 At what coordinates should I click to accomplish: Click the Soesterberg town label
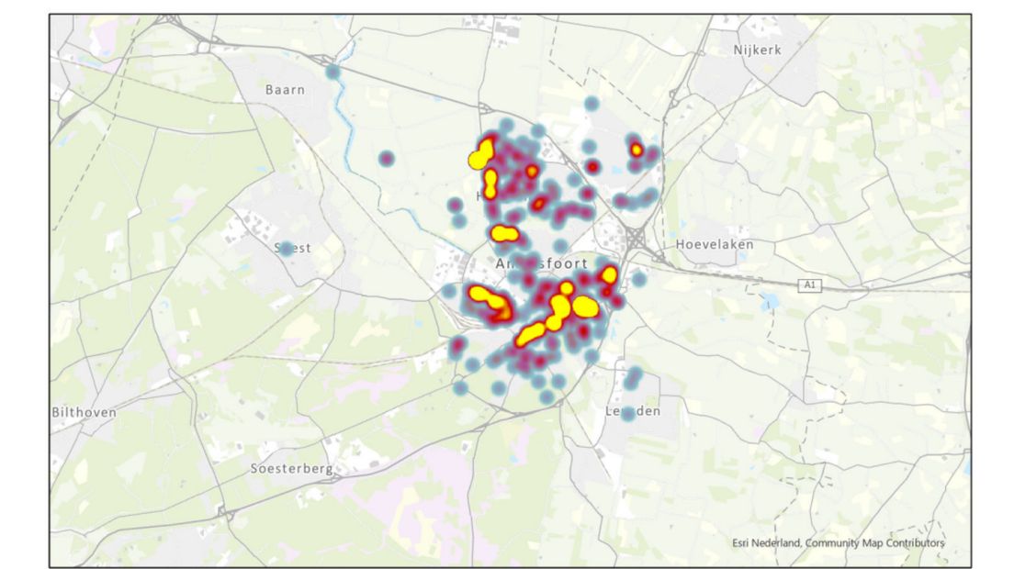[x=292, y=468]
